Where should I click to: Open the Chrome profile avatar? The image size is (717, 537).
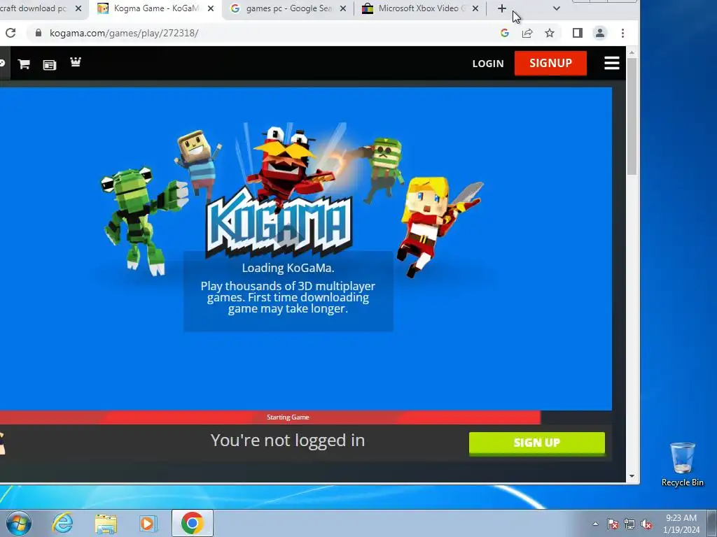click(x=600, y=33)
